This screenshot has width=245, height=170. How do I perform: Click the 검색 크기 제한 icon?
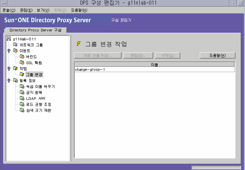(x=22, y=110)
